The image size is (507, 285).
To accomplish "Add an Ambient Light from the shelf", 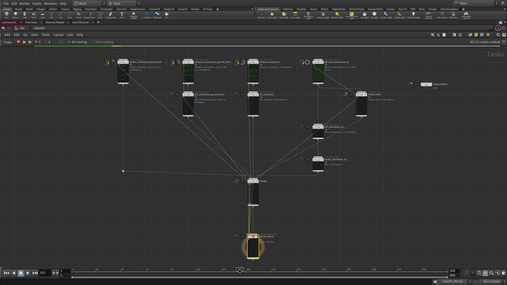I will (x=413, y=16).
